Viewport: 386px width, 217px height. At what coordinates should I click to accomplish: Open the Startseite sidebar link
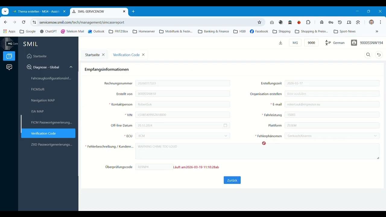[x=40, y=56]
